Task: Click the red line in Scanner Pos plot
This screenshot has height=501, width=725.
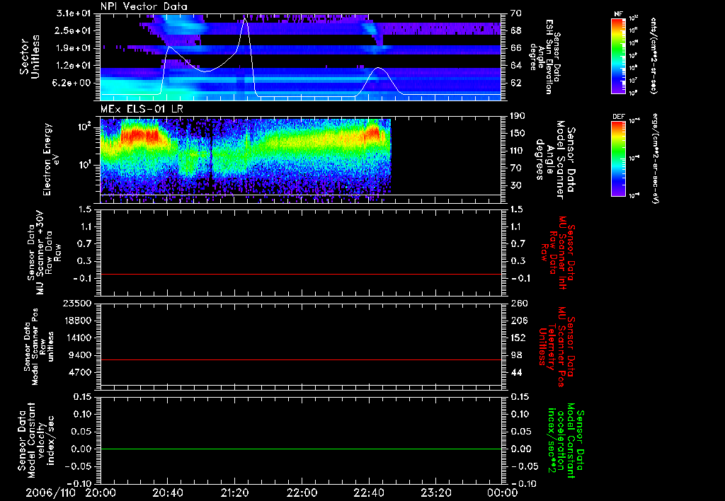Action: (x=301, y=359)
